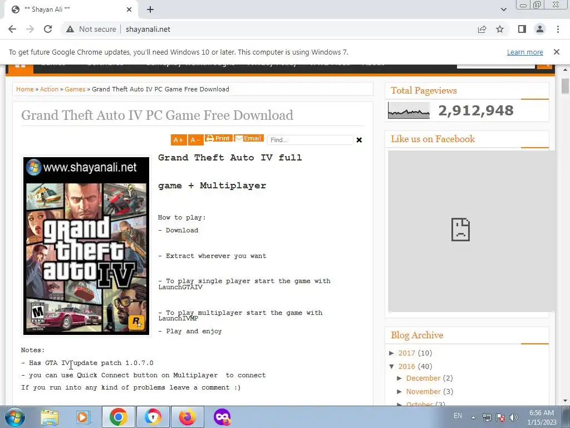Click the browser forward arrow
Viewport: 570px width, 428px height.
[30, 29]
